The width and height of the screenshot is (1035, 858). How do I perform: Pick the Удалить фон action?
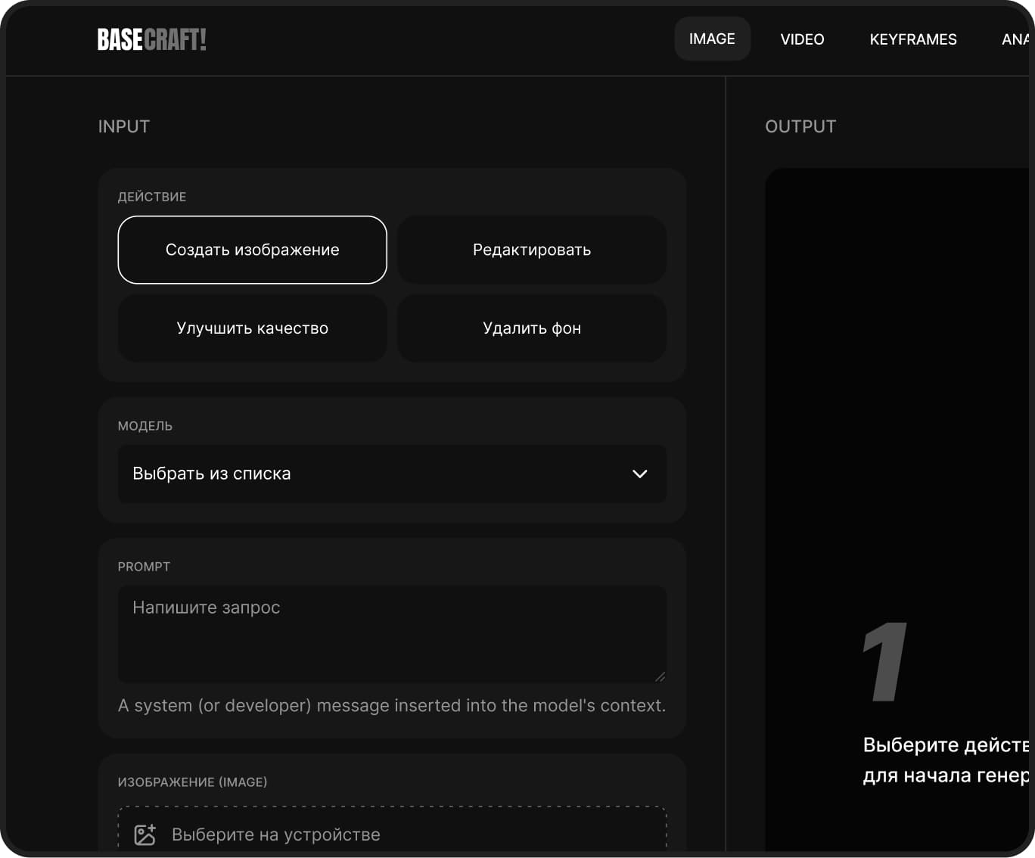click(x=531, y=328)
